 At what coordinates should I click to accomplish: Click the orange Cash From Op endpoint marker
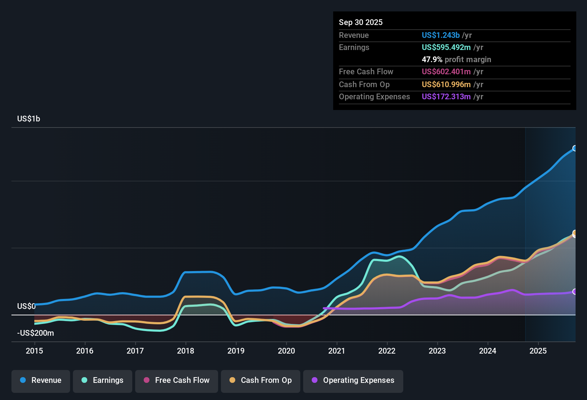coord(575,233)
